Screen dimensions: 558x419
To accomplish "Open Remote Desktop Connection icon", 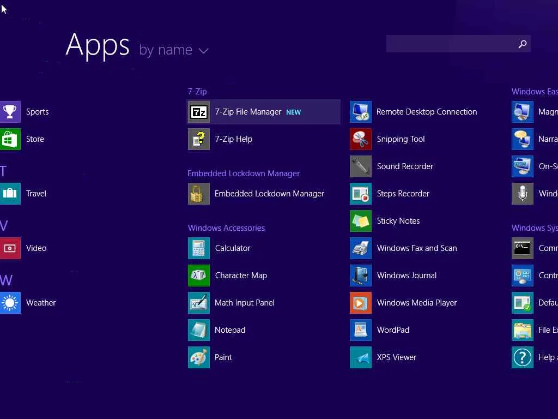I will tap(361, 112).
